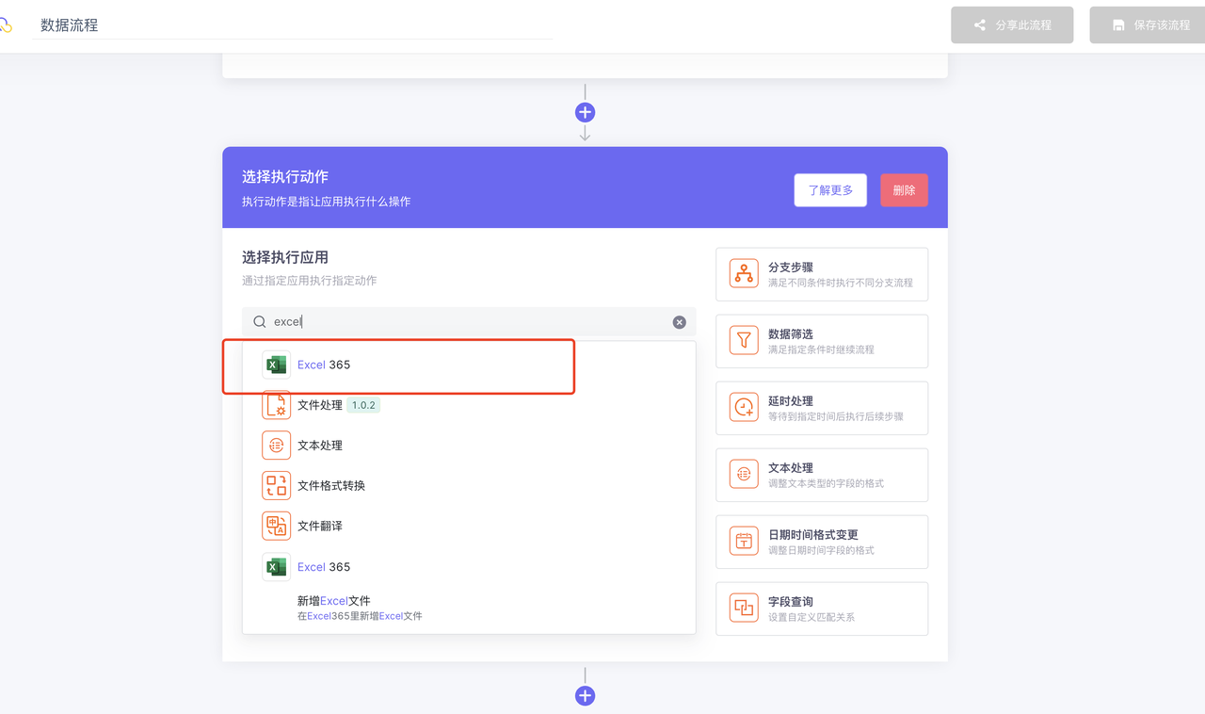Click the 文件处理 gear-file icon

pos(276,405)
